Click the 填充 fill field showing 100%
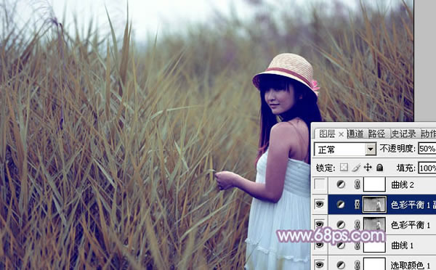 click(427, 168)
